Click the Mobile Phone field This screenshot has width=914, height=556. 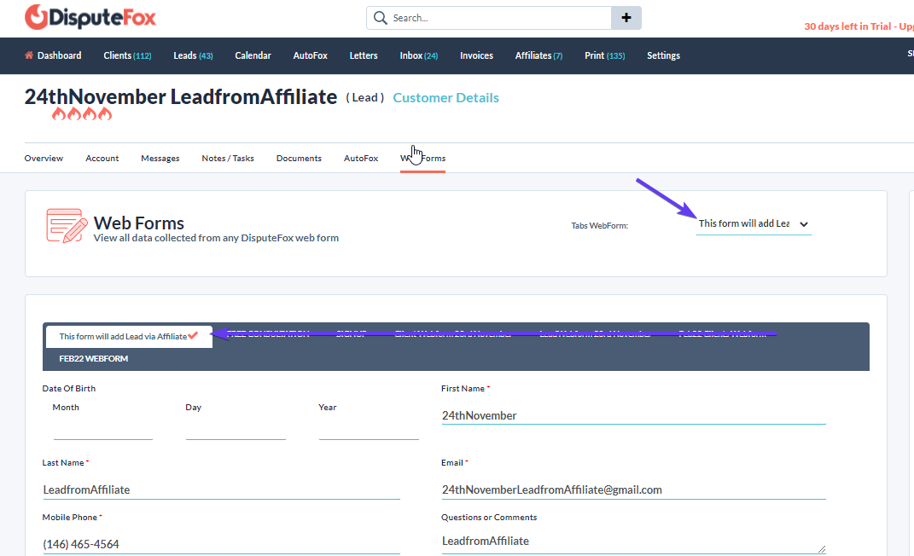pyautogui.click(x=221, y=544)
